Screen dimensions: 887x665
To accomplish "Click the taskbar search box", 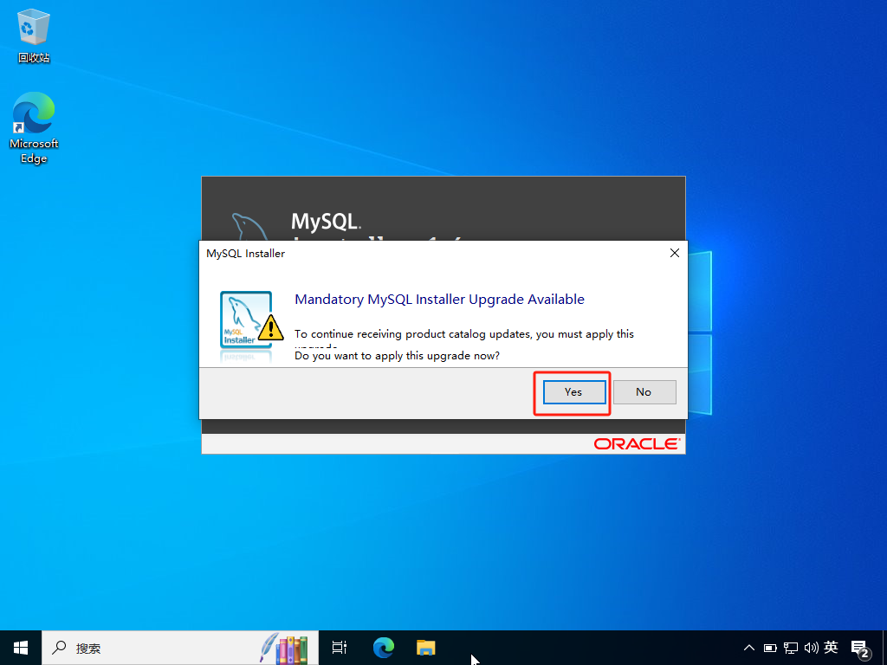I will click(x=180, y=648).
